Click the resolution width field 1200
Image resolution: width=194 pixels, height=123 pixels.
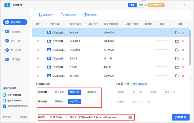[134, 102]
